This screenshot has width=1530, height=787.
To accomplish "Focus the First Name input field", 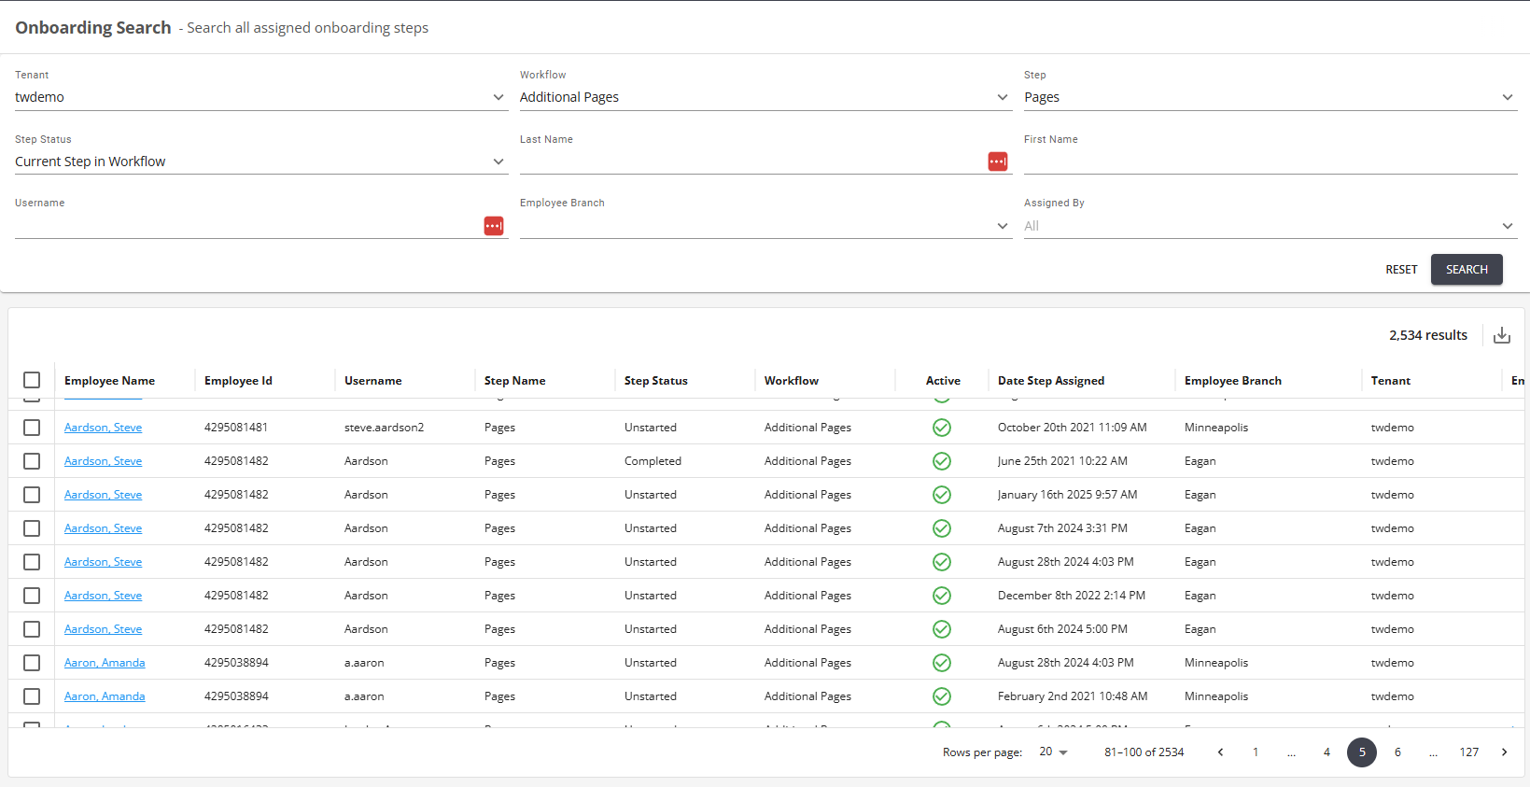I will pos(1270,162).
